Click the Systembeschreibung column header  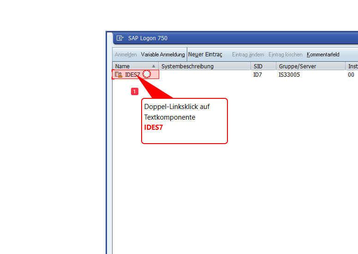click(x=204, y=67)
